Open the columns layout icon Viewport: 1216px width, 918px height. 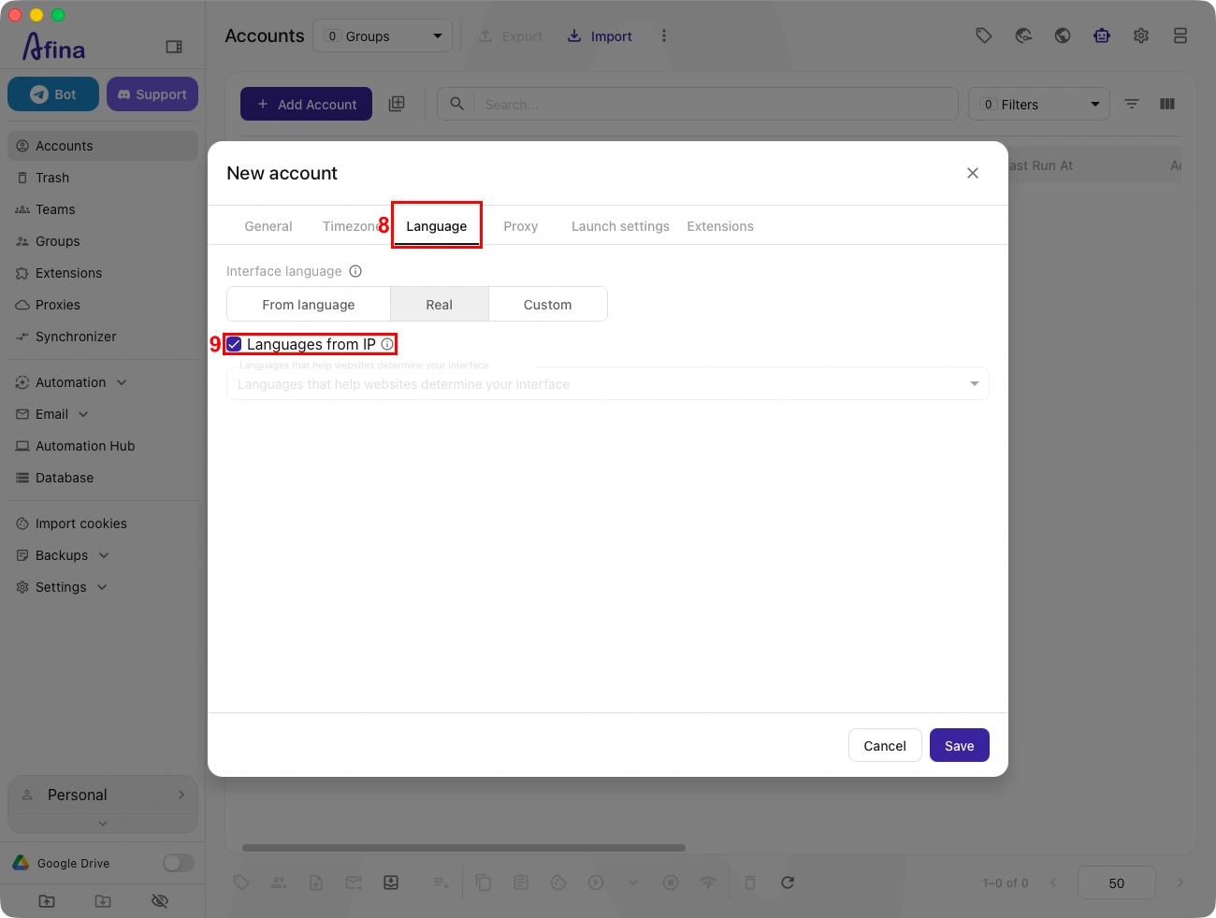1167,104
